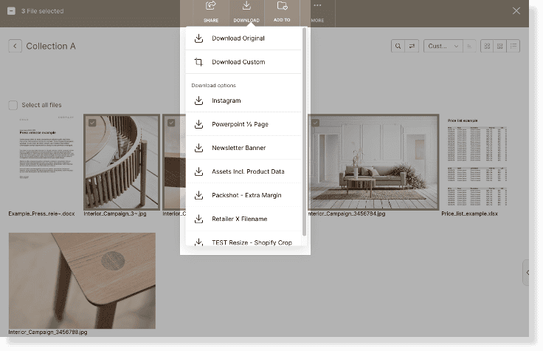
Task: Click the crop icon beside Download Custom
Action: tap(198, 62)
